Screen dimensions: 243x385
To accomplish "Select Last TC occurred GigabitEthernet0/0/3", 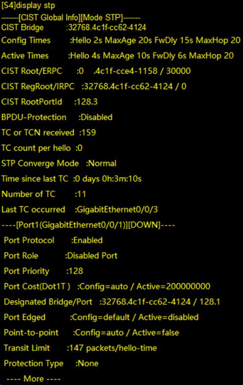I will [x=117, y=209].
